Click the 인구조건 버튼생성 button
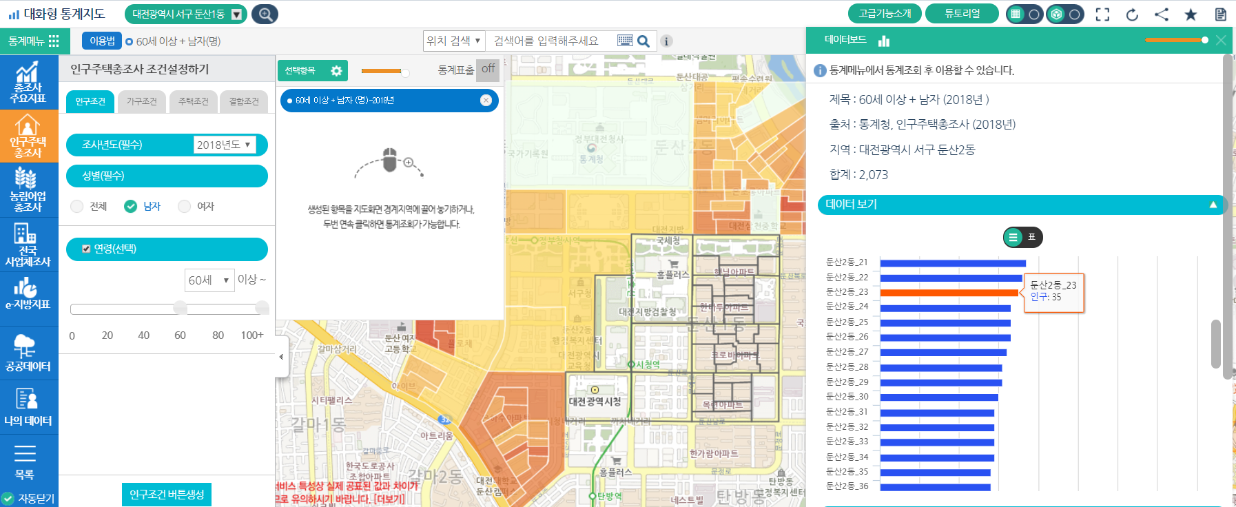 tap(167, 495)
